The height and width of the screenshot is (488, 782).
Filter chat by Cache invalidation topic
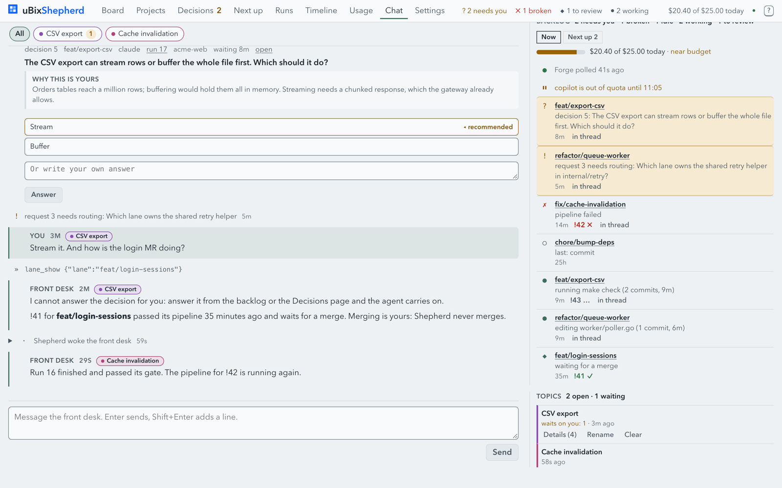pyautogui.click(x=145, y=34)
